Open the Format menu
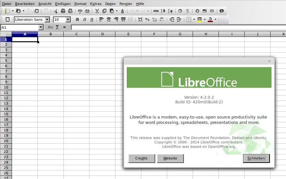The height and width of the screenshot is (179, 286). [80, 4]
